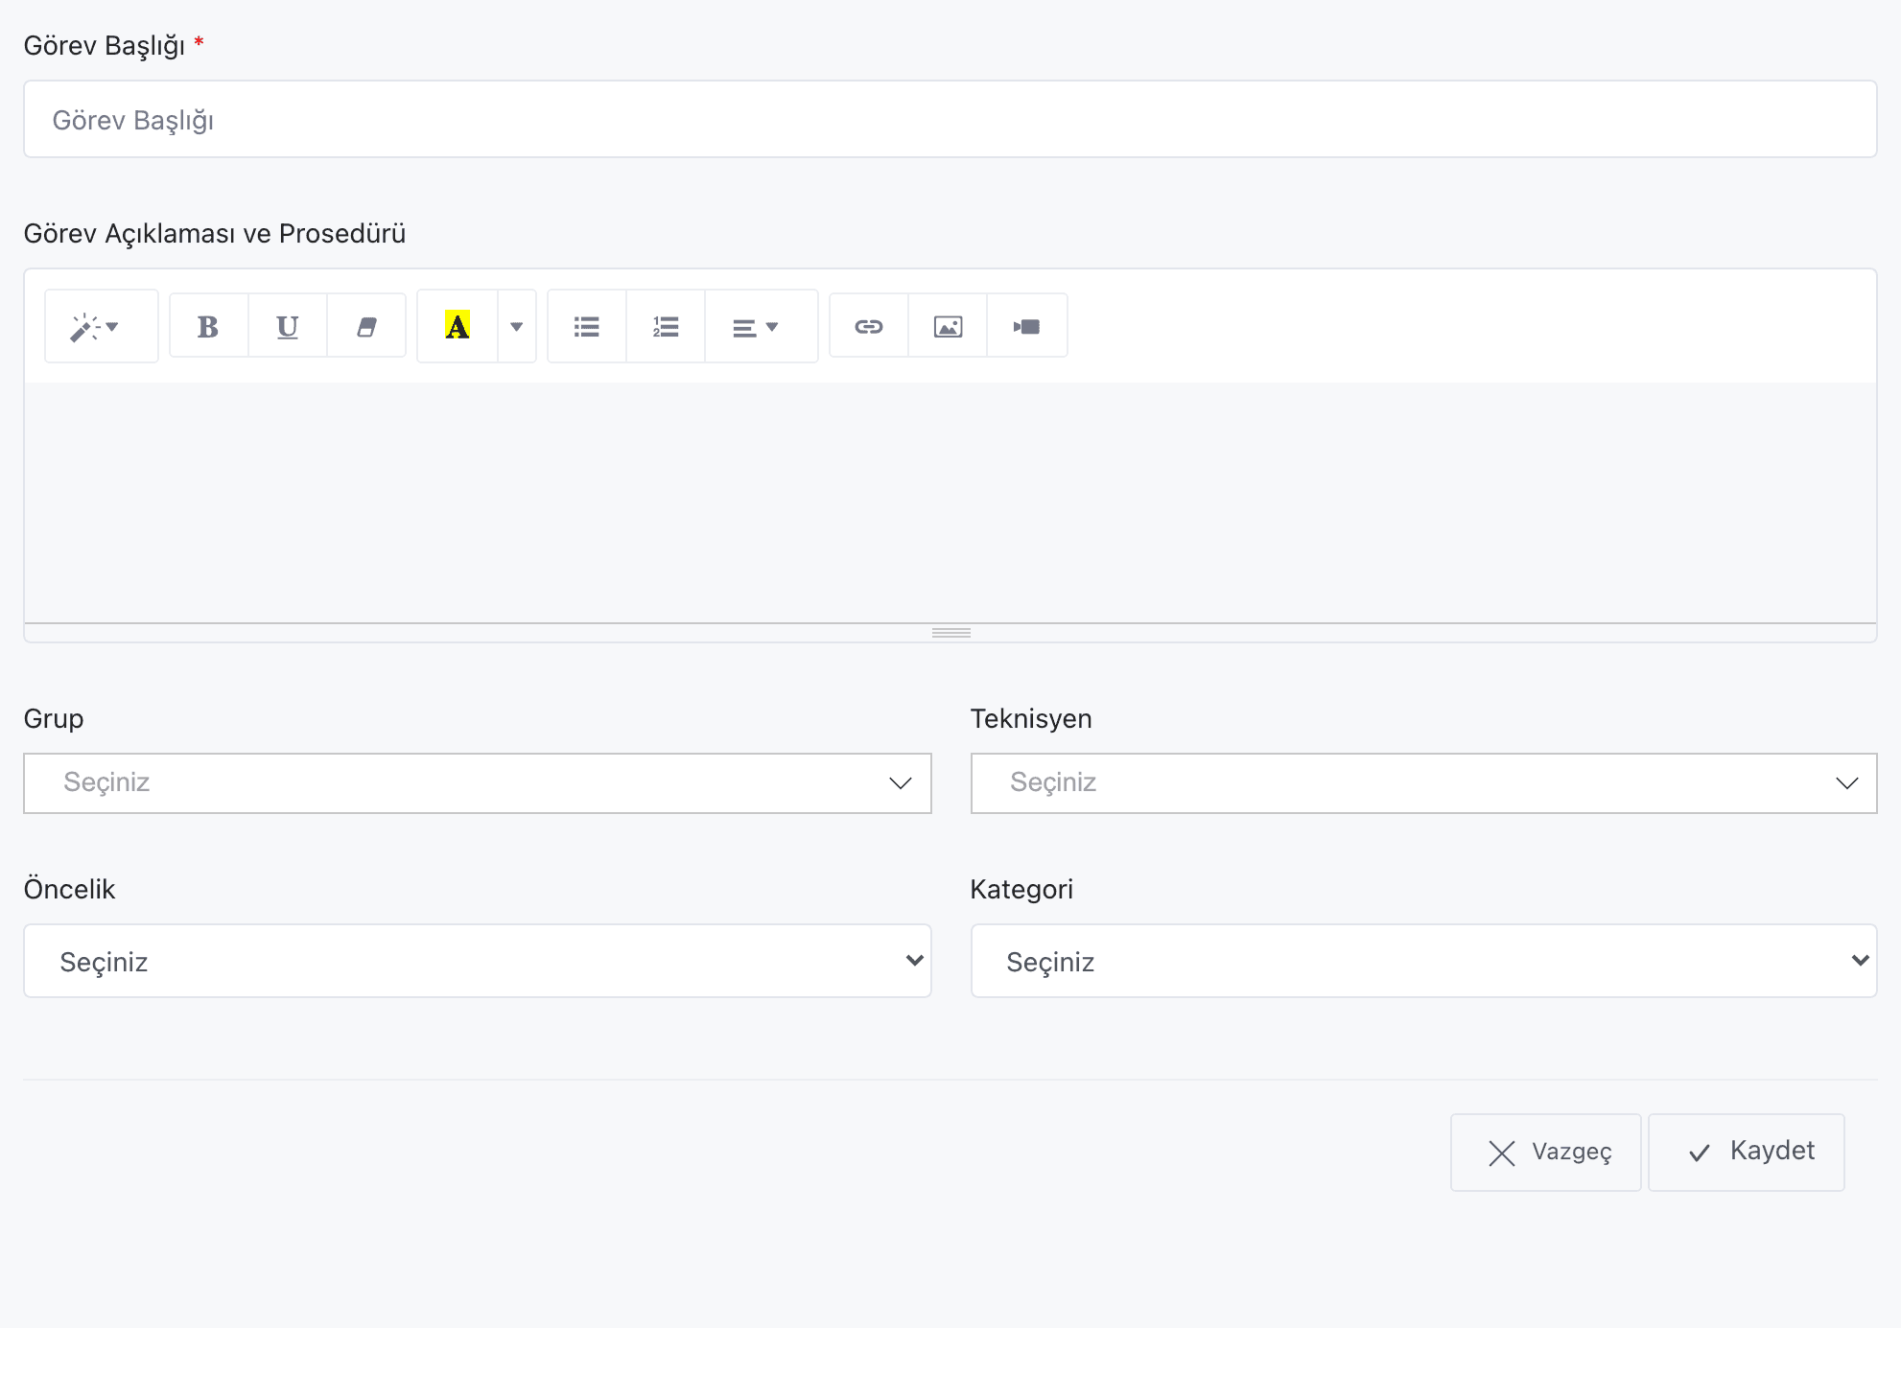Click the eraser remove-format icon
This screenshot has width=1901, height=1375.
click(366, 326)
